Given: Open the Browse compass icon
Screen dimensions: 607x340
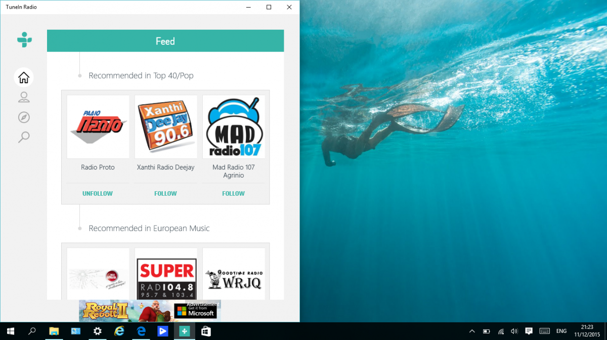Looking at the screenshot, I should point(24,118).
